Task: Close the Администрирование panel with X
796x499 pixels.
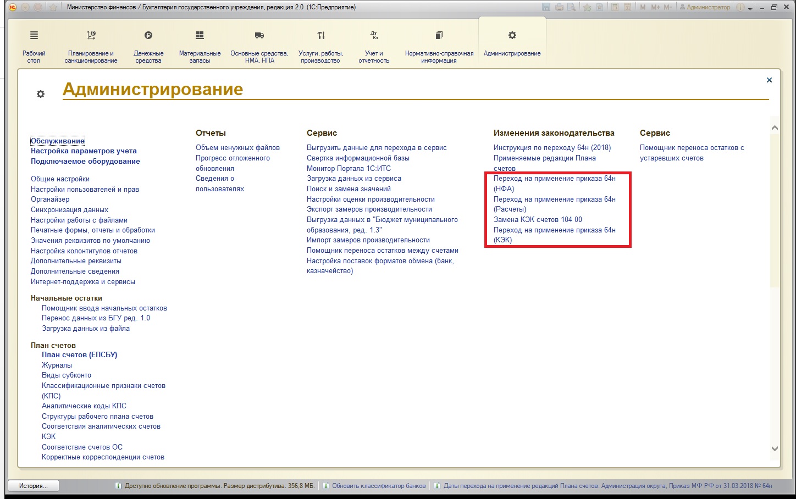Action: [769, 80]
